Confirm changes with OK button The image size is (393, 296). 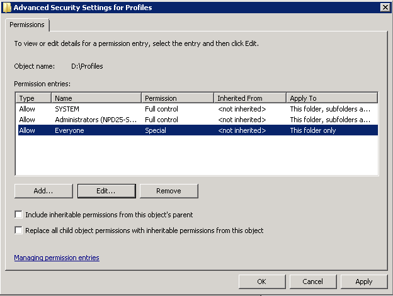[x=262, y=282]
